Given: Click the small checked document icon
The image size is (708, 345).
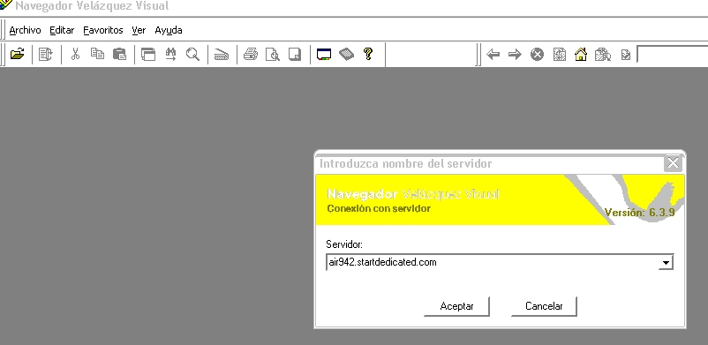Looking at the screenshot, I should 625,55.
